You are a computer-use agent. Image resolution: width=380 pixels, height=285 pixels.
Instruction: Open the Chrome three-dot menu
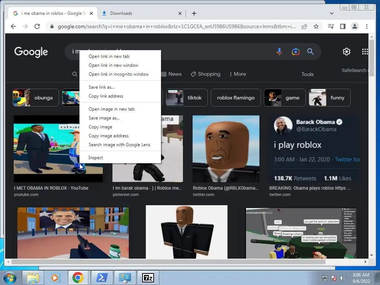367,26
